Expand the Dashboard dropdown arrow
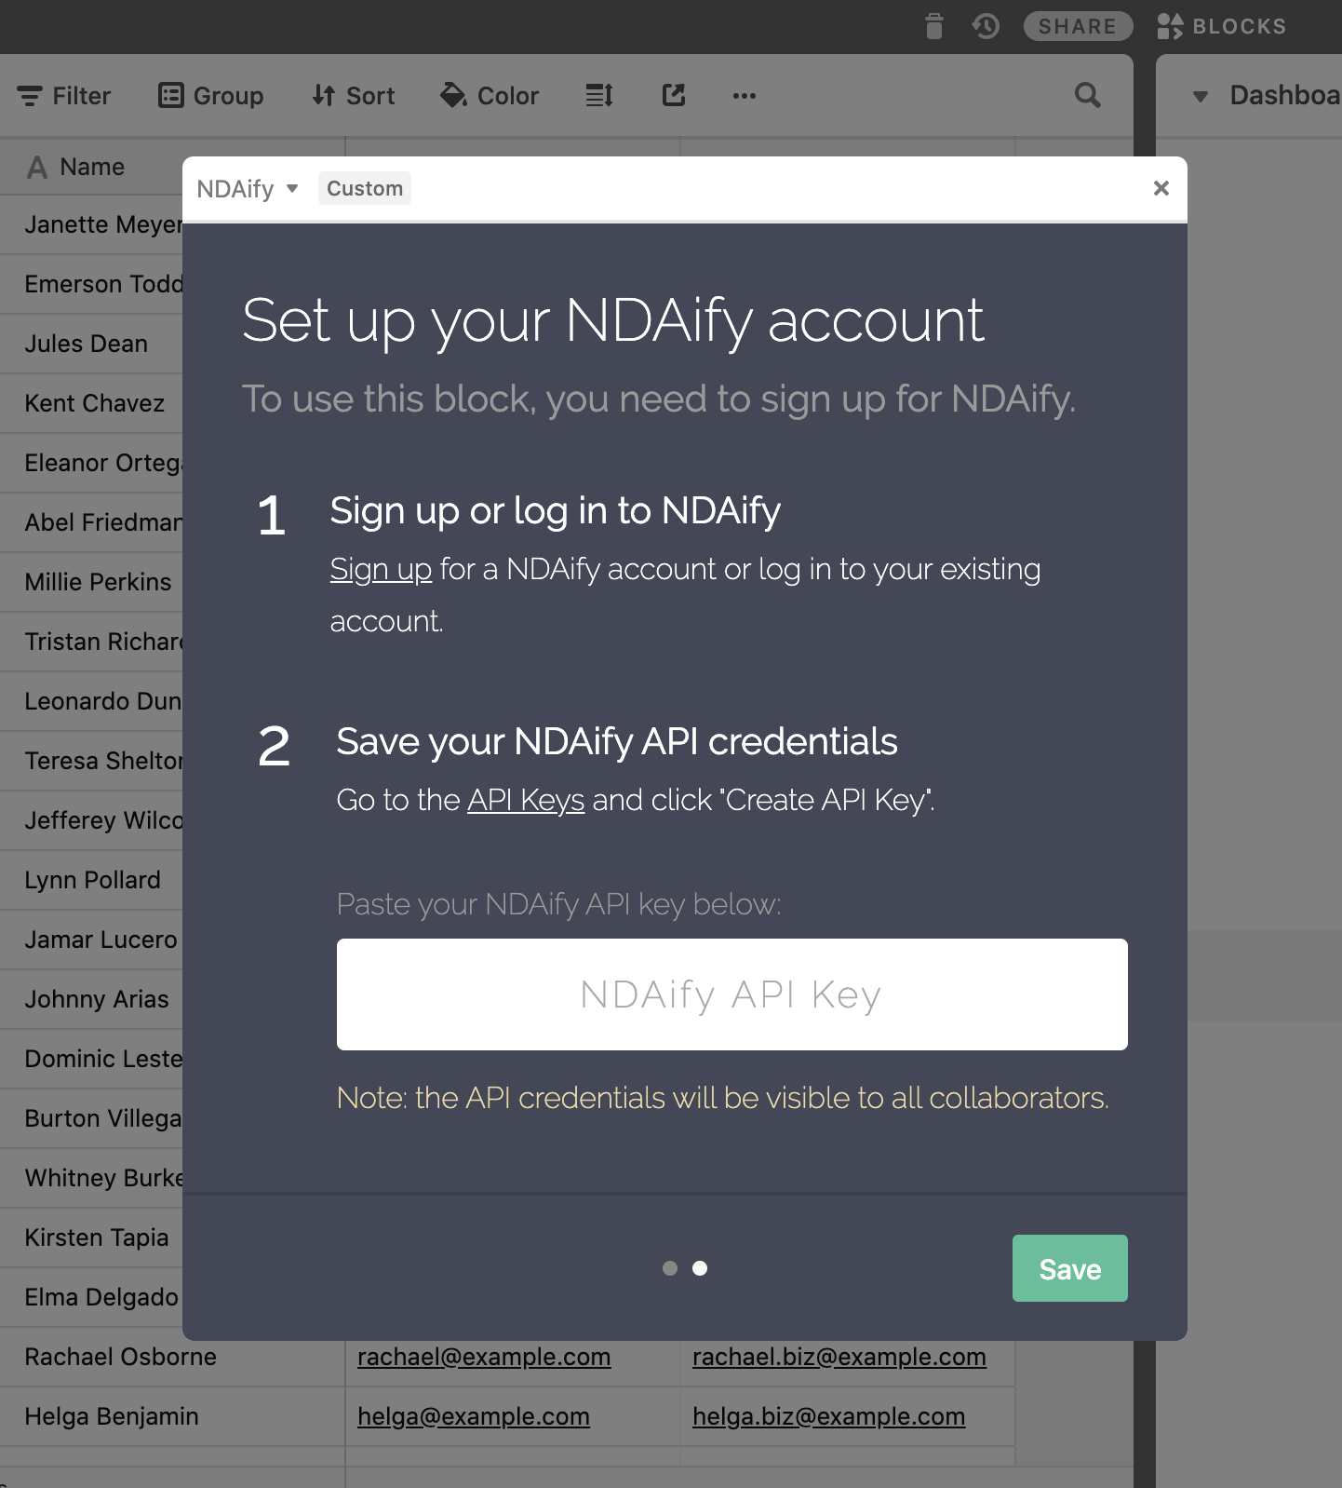Screen dimensions: 1342x1488 1201,97
